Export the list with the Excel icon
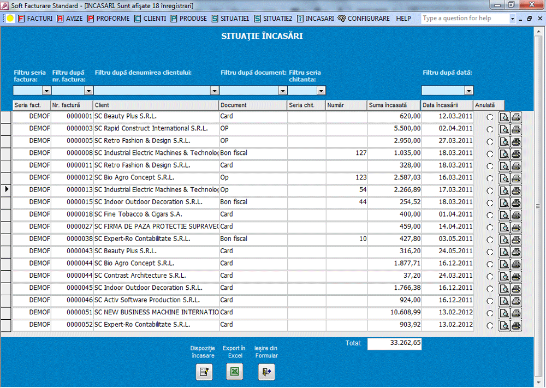The image size is (546, 388). pyautogui.click(x=235, y=372)
